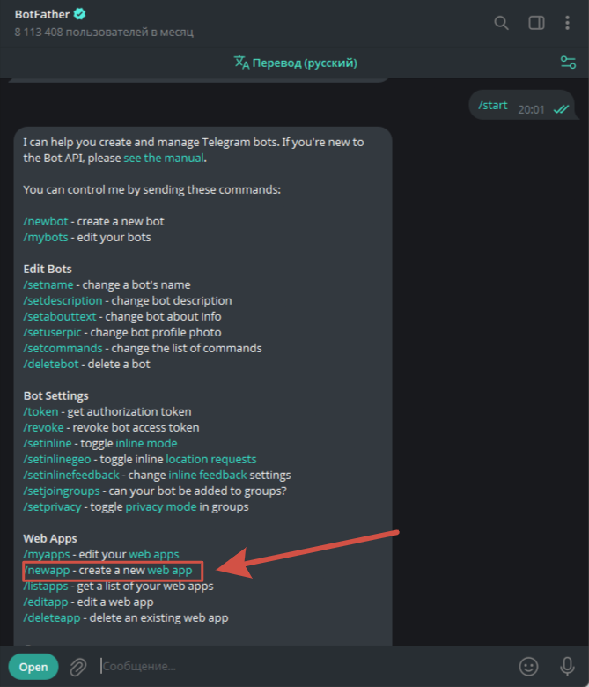Viewport: 589px width, 687px height.
Task: Click the microphone voice message icon
Action: (567, 667)
